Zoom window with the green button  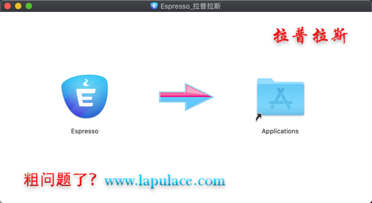click(29, 6)
